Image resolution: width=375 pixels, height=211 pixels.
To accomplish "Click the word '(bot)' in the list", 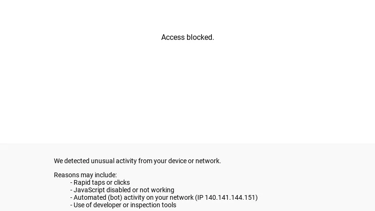I will coord(115,197).
